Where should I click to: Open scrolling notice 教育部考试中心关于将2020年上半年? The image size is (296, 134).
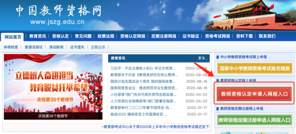(157, 127)
